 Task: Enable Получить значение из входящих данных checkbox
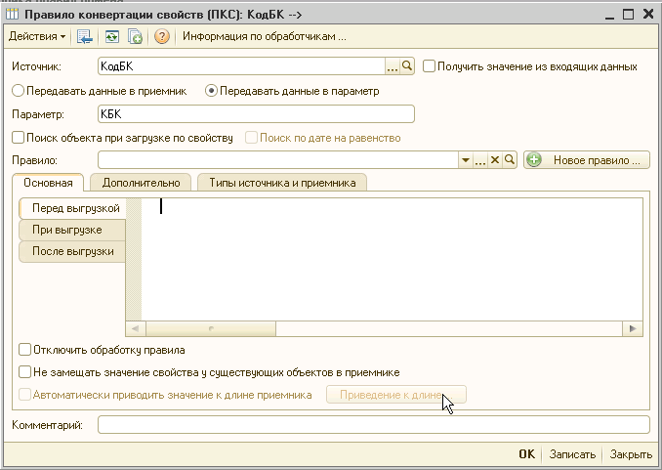(429, 66)
